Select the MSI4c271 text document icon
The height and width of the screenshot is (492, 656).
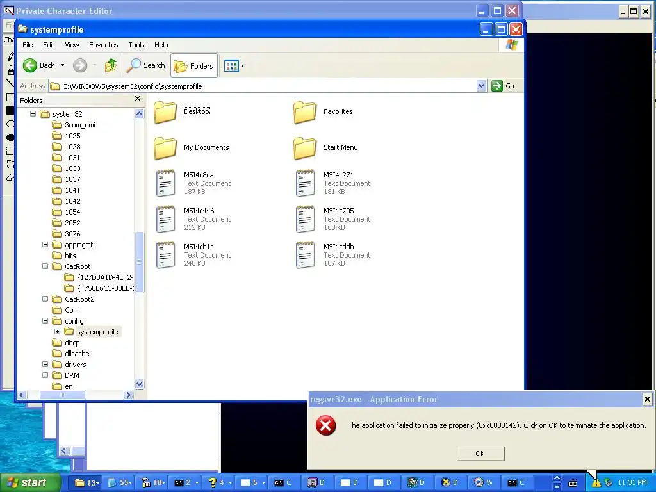pyautogui.click(x=305, y=183)
